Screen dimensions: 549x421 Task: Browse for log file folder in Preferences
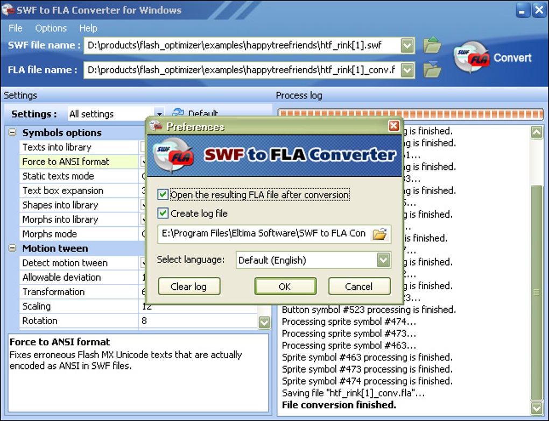(x=379, y=233)
